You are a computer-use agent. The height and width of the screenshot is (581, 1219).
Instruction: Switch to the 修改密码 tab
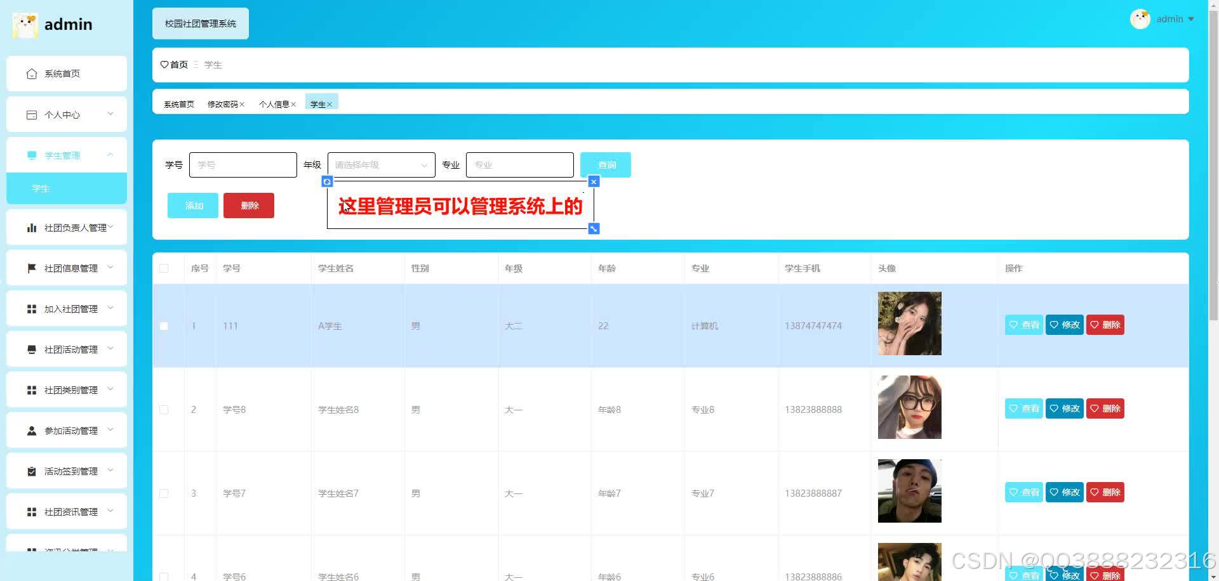(222, 105)
